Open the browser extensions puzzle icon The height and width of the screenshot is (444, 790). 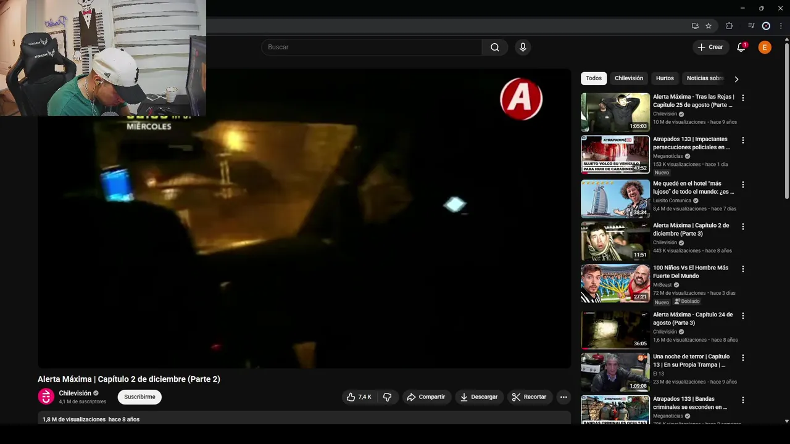(x=729, y=26)
